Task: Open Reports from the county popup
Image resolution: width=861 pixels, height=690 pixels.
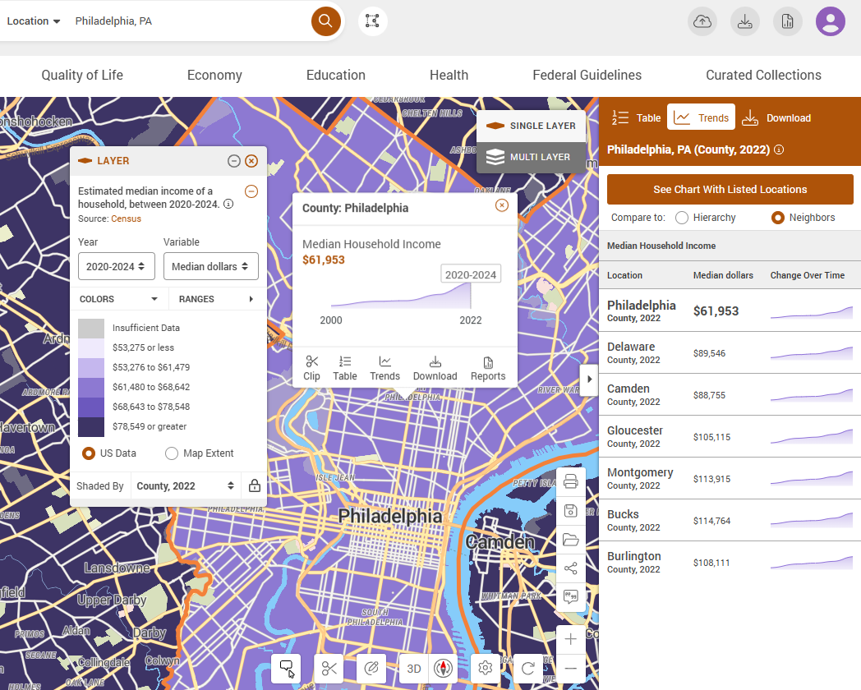Action: (x=488, y=367)
